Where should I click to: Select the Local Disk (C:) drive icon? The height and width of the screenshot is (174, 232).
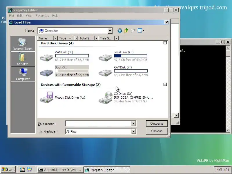pos(105,57)
